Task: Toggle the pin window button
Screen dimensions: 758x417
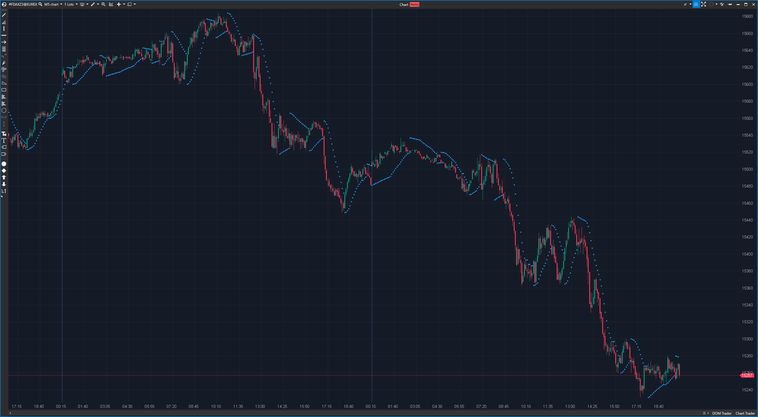Action: (x=730, y=4)
